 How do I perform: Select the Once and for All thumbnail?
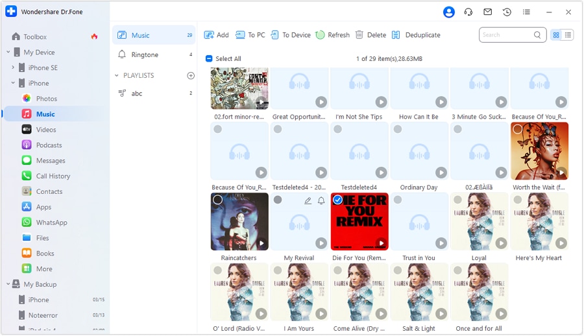(479, 292)
